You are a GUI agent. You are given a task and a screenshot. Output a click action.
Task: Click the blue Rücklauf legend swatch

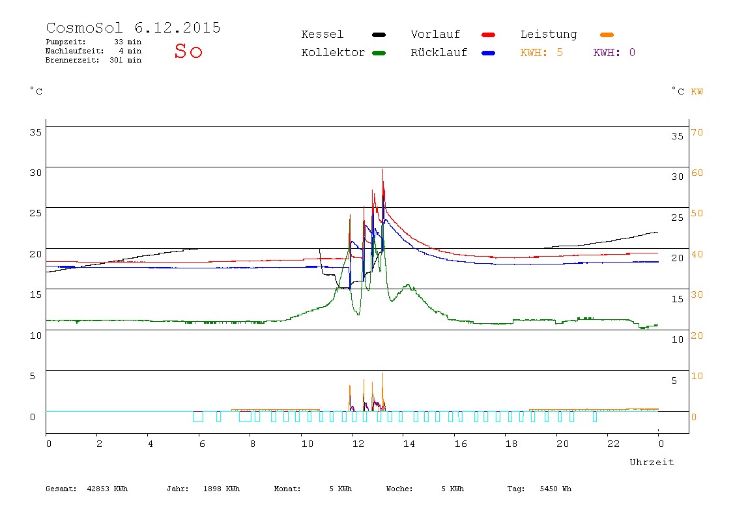pyautogui.click(x=488, y=53)
